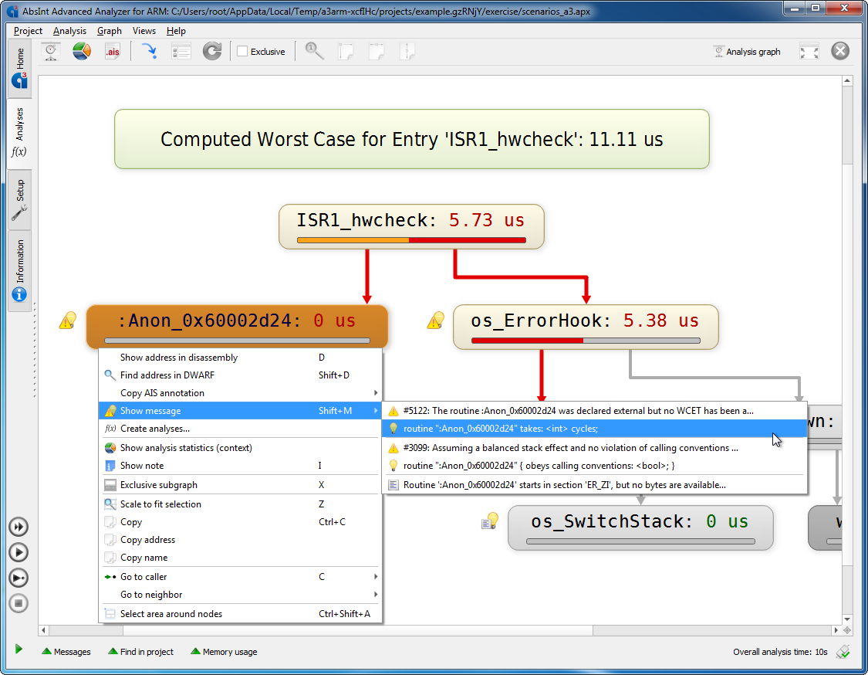The height and width of the screenshot is (675, 868).
Task: Click the .ais annotation file toolbar icon
Action: coord(113,52)
